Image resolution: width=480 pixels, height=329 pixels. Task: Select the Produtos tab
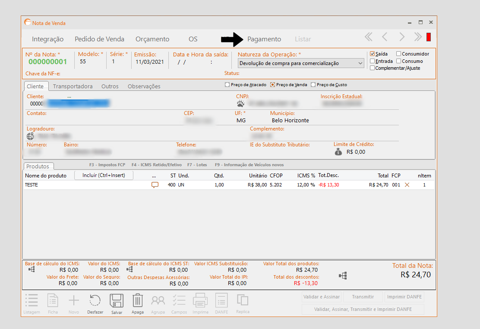(x=38, y=166)
